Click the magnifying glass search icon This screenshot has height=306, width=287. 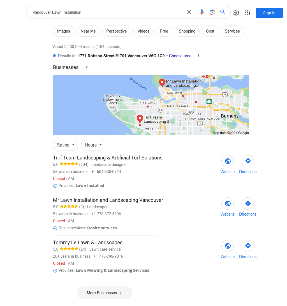click(x=223, y=12)
